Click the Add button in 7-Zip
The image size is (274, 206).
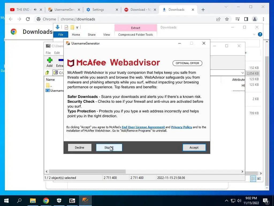[50, 62]
